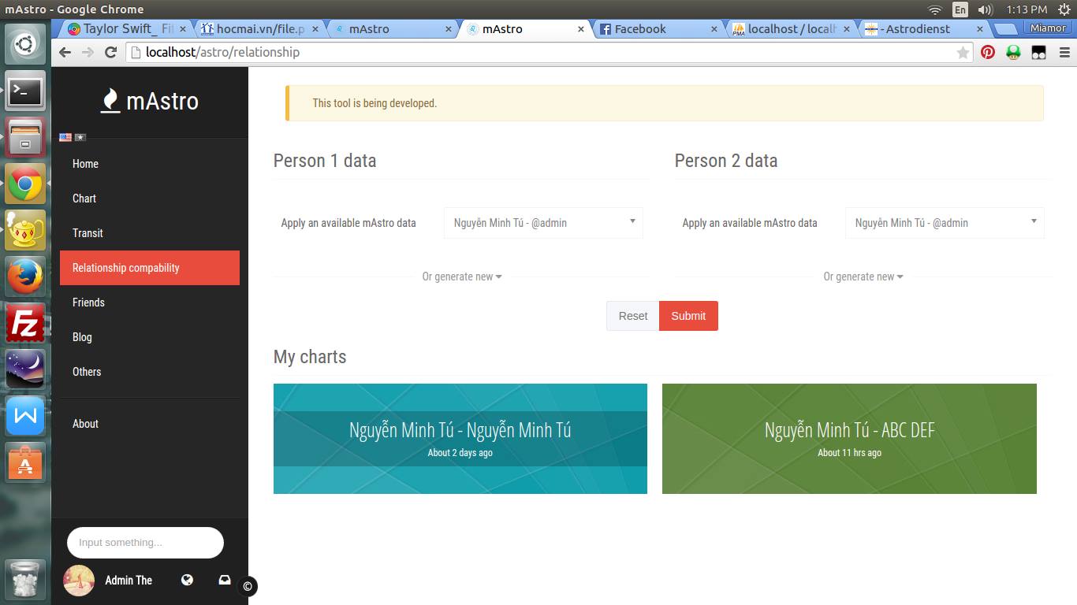The height and width of the screenshot is (605, 1077).
Task: Launch FileZilla from the Ubuntu dock
Action: click(25, 324)
